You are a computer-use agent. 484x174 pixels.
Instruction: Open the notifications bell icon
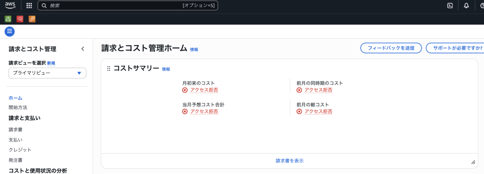467,6
